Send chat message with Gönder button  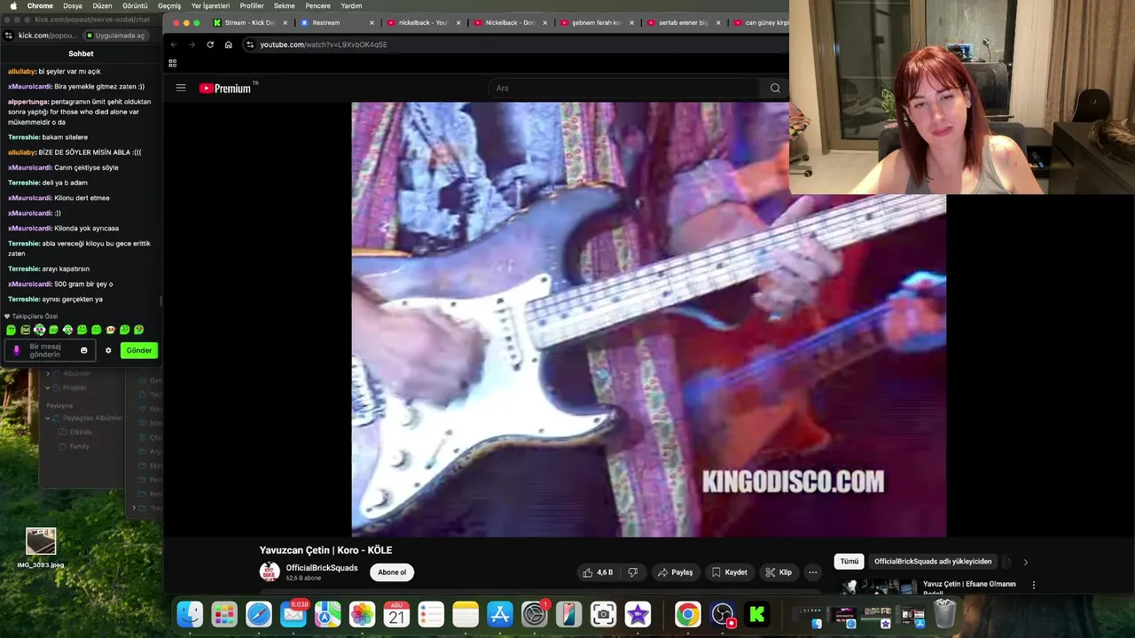click(x=139, y=350)
